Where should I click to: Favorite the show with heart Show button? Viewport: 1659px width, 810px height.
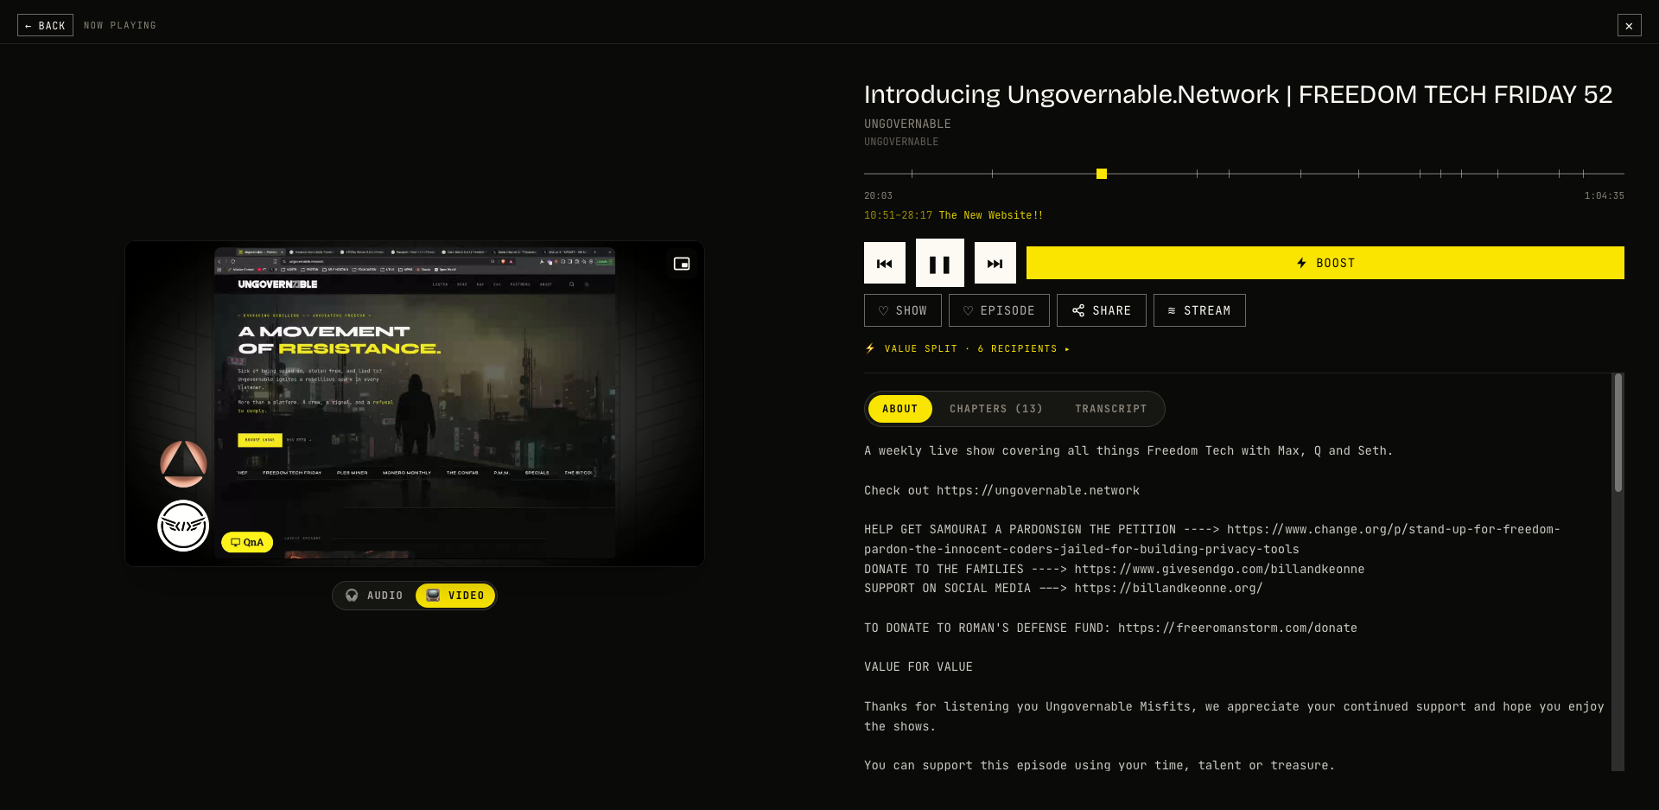[903, 310]
